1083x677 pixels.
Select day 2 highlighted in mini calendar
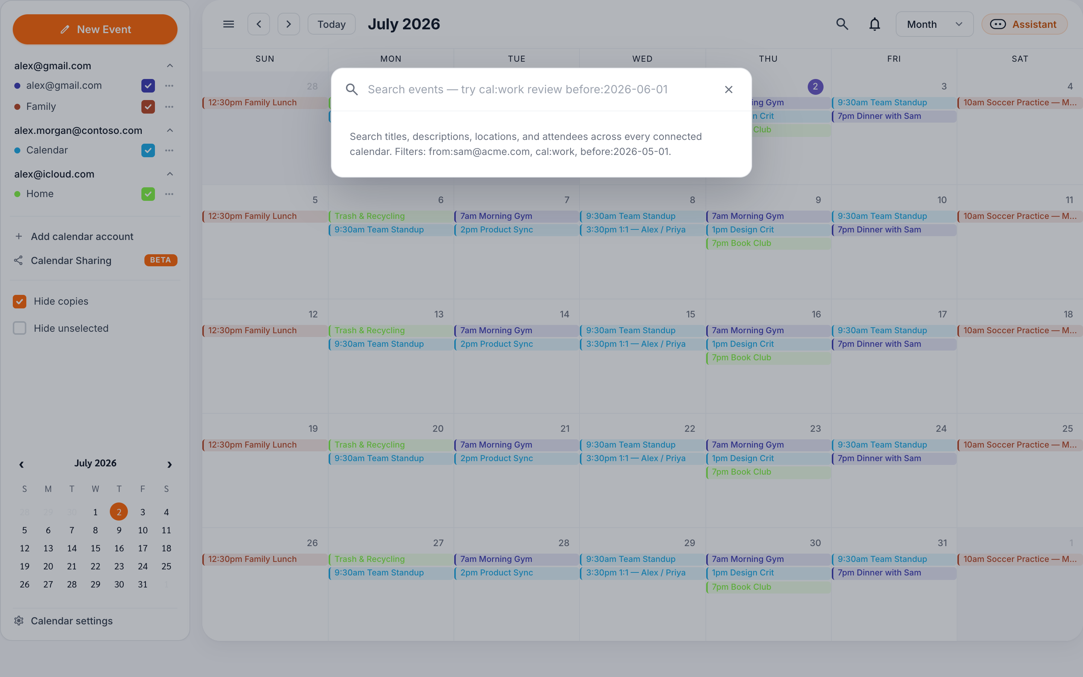(x=118, y=512)
